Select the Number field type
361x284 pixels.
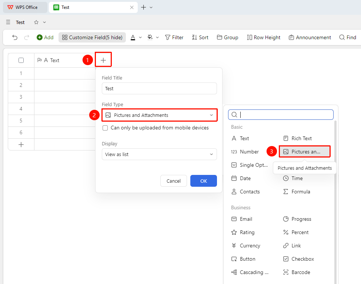coord(245,152)
